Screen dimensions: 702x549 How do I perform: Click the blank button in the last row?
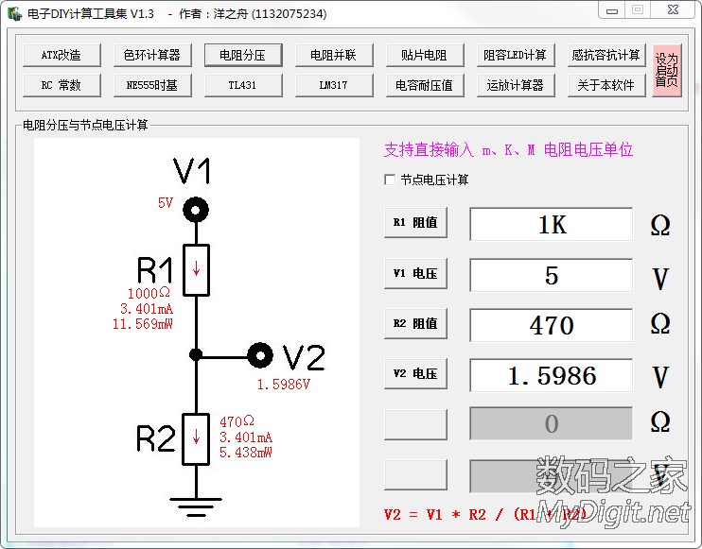pos(415,474)
